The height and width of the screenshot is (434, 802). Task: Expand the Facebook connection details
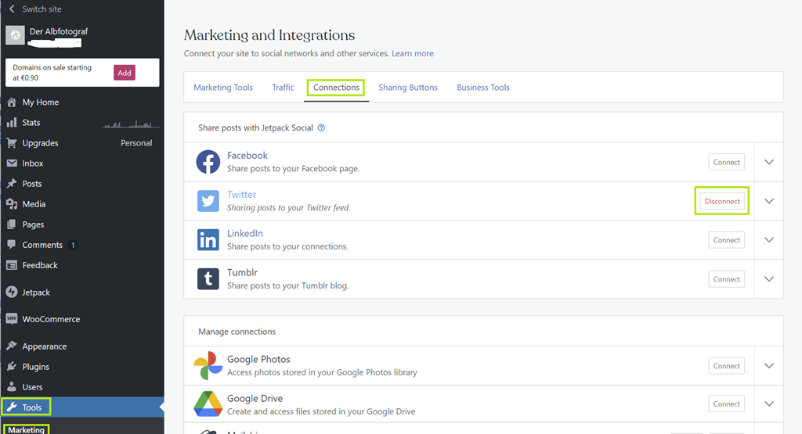[x=768, y=162]
